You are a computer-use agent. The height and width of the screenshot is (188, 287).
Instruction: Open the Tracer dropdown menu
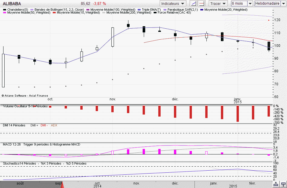pos(218,3)
